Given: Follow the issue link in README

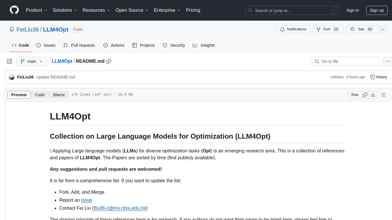Looking at the screenshot, I should (86, 200).
